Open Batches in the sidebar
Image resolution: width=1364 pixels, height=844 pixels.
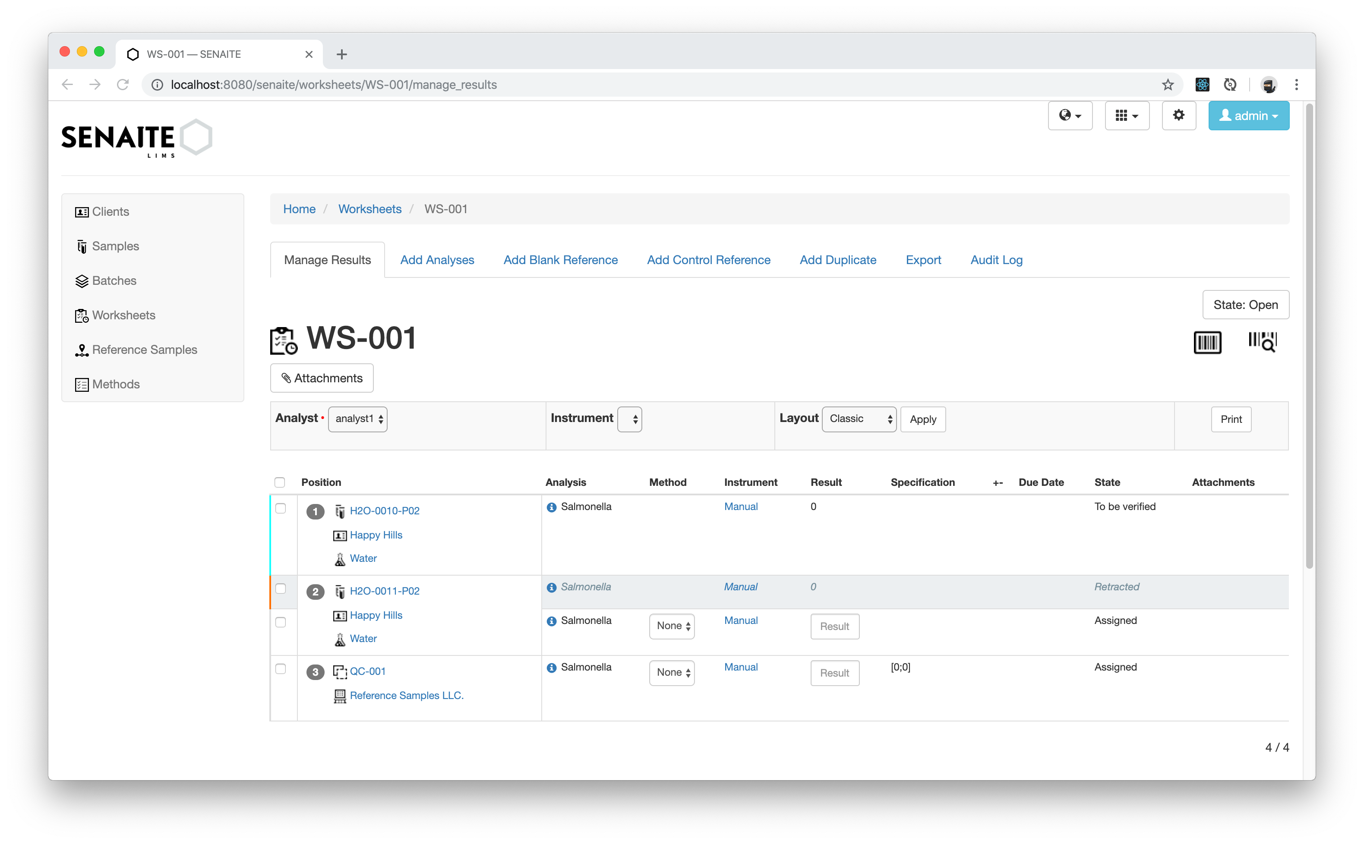pyautogui.click(x=114, y=281)
